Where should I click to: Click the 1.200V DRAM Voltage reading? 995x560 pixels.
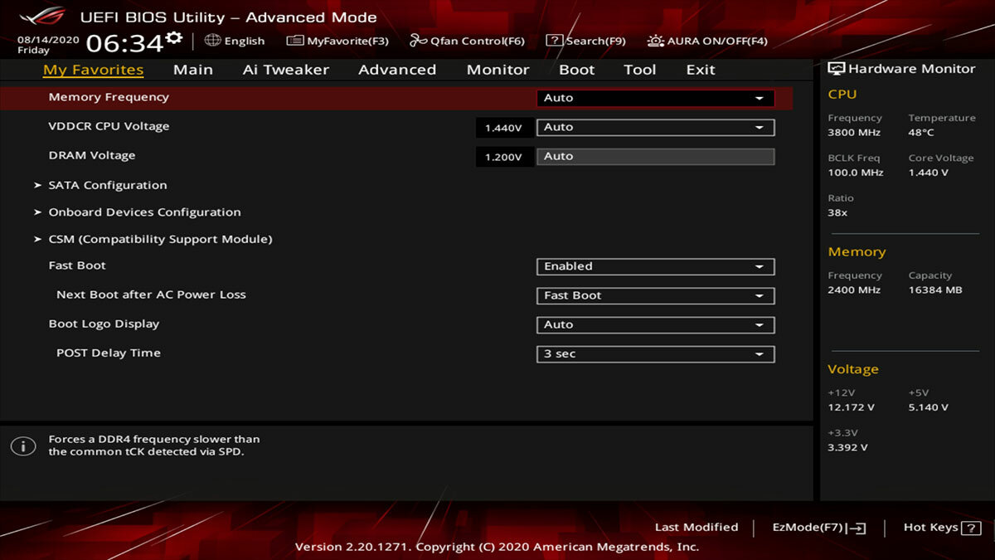[503, 157]
